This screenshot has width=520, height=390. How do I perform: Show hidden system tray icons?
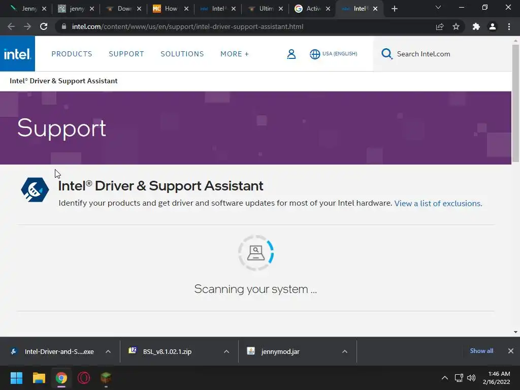point(445,378)
